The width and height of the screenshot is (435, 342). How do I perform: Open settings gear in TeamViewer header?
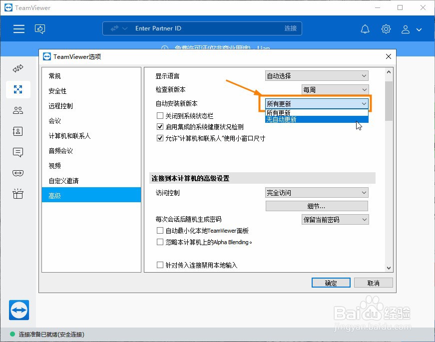(x=386, y=29)
